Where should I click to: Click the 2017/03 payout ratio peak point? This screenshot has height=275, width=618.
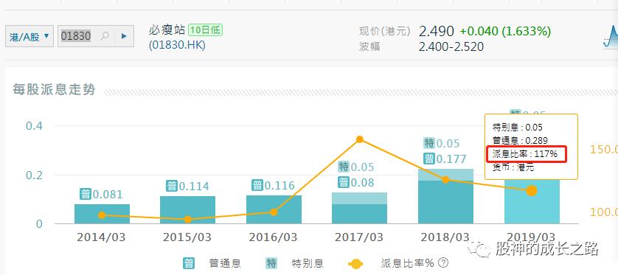click(359, 139)
